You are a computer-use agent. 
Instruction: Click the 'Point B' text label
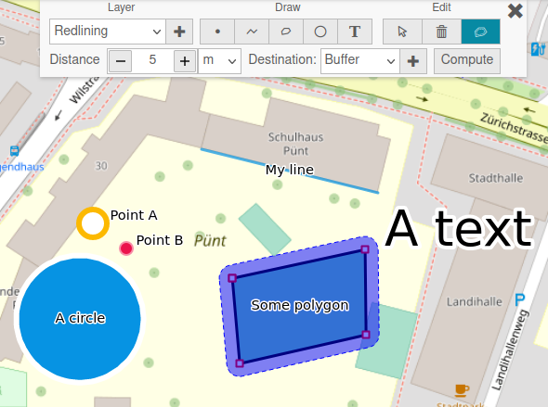160,240
